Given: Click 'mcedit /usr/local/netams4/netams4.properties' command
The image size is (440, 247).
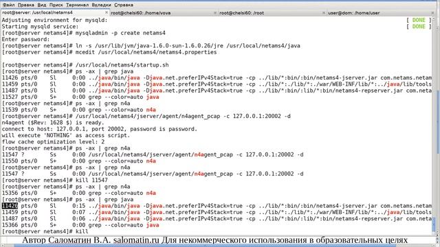Looking at the screenshot, I should [146, 52].
